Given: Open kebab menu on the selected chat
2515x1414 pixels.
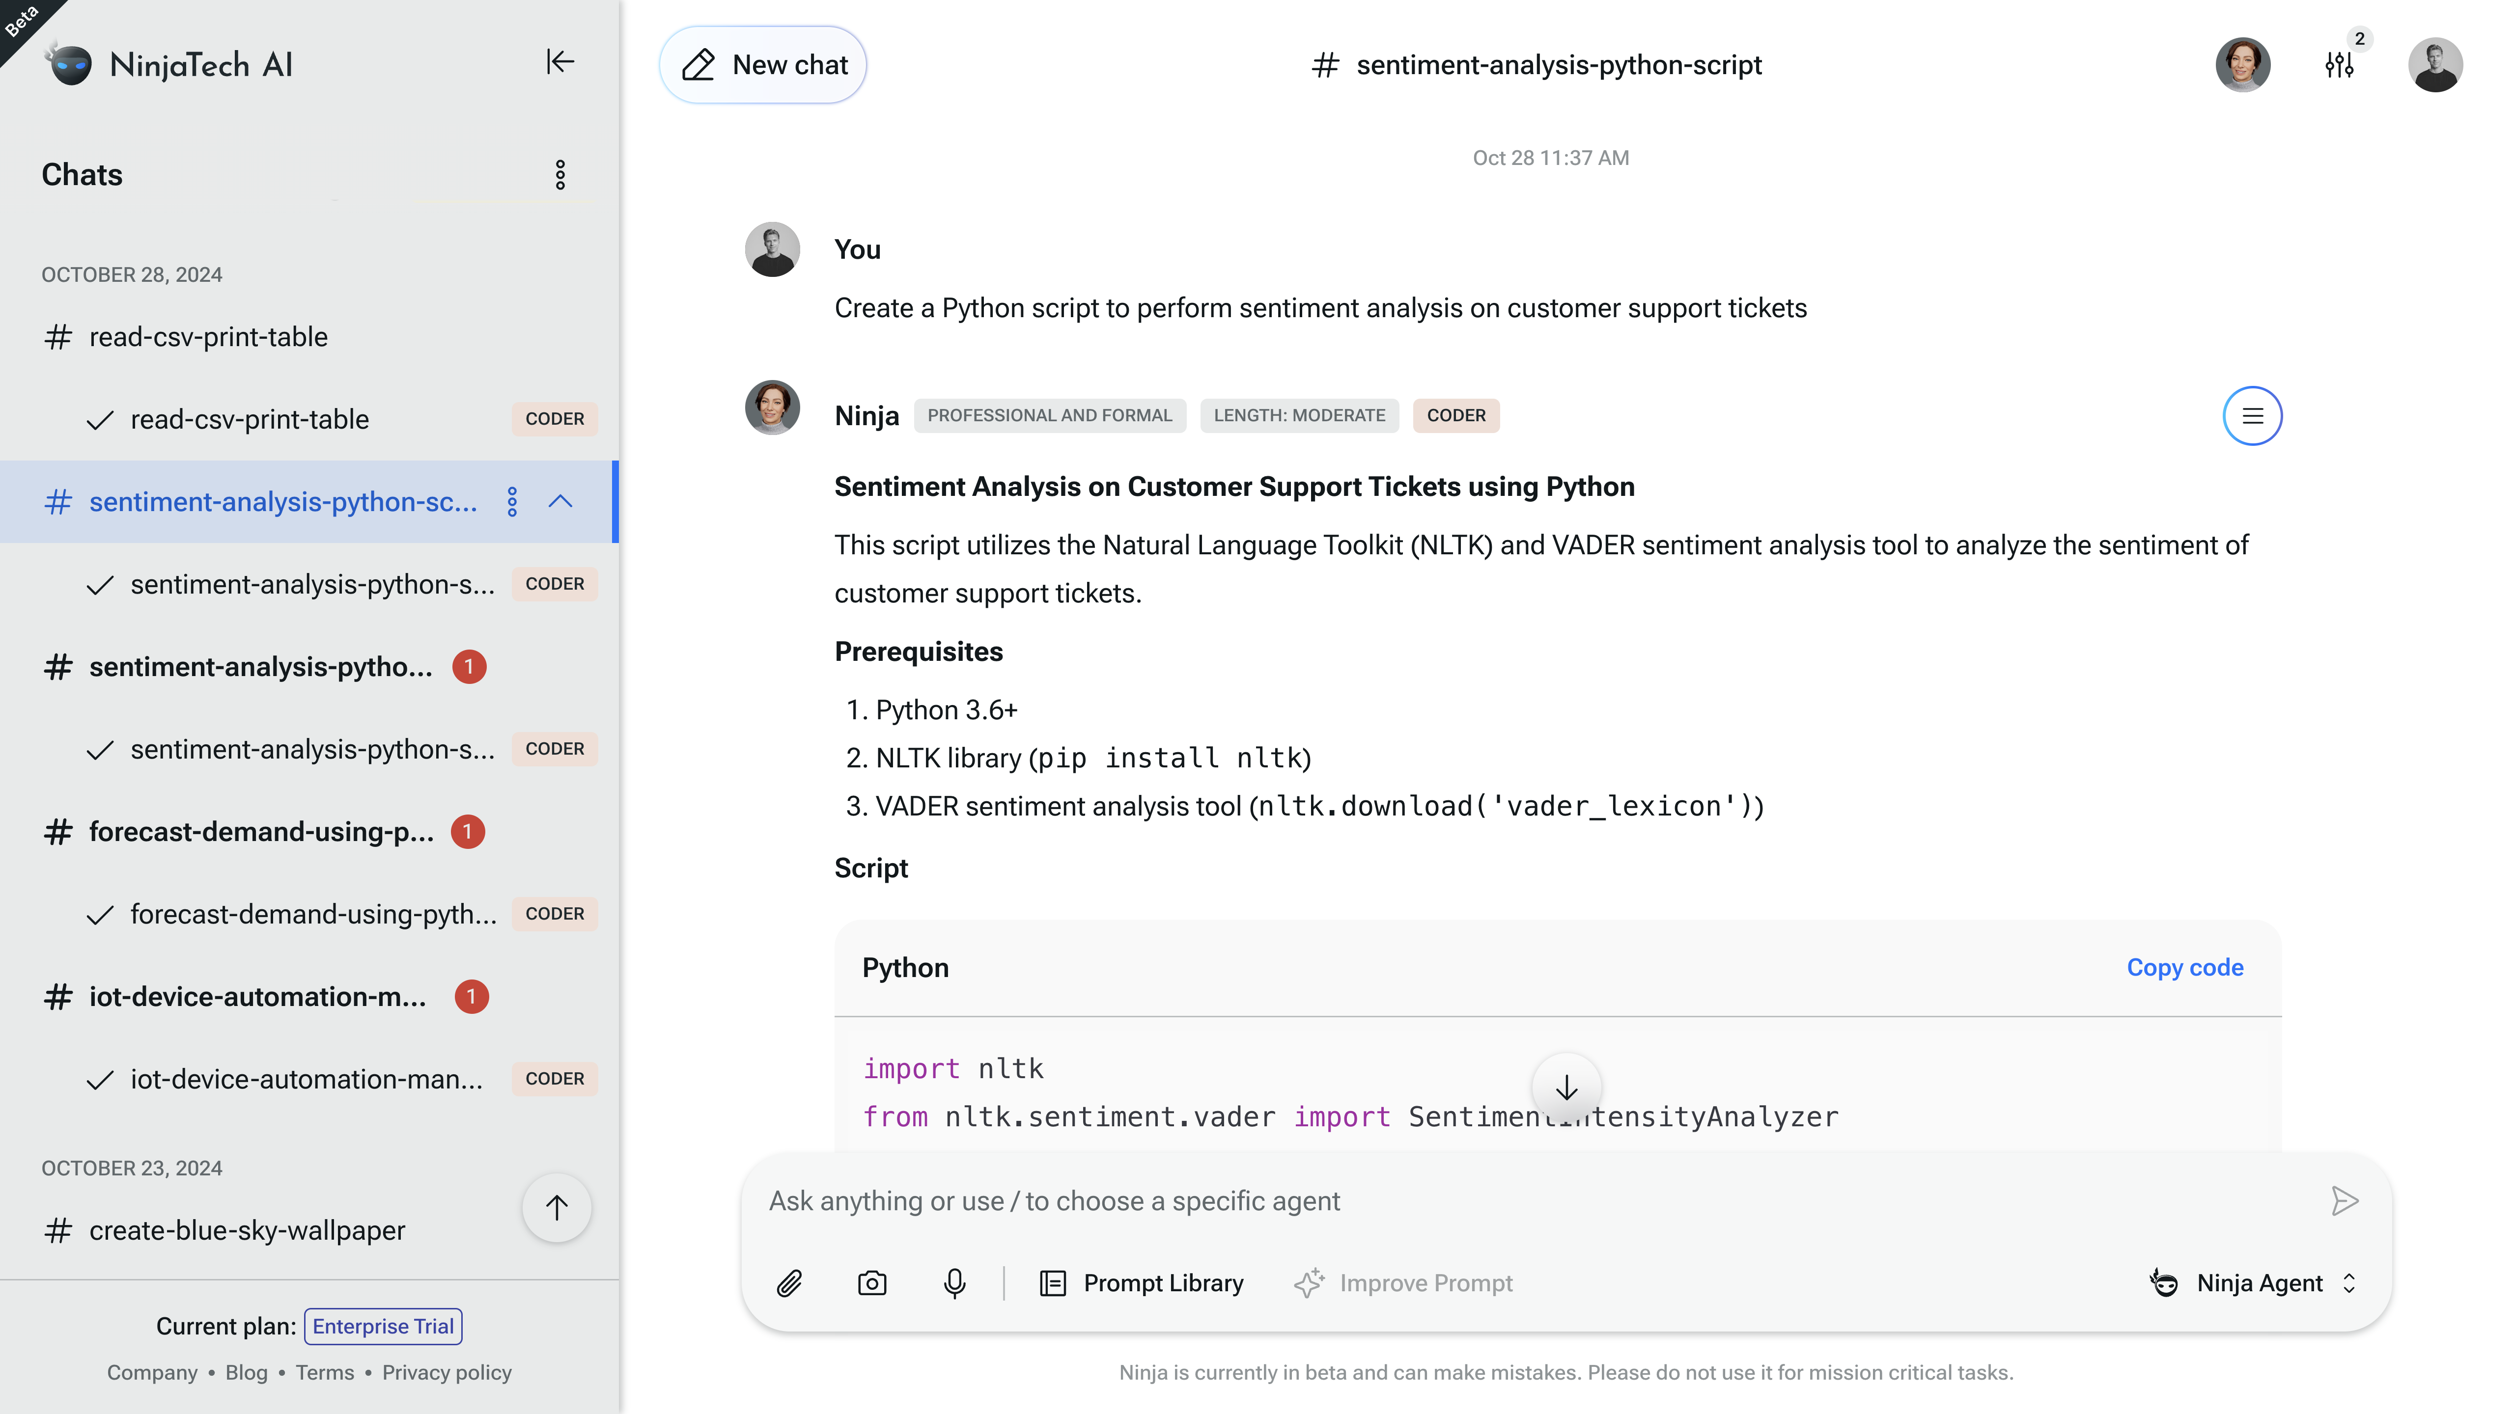Looking at the screenshot, I should (511, 502).
